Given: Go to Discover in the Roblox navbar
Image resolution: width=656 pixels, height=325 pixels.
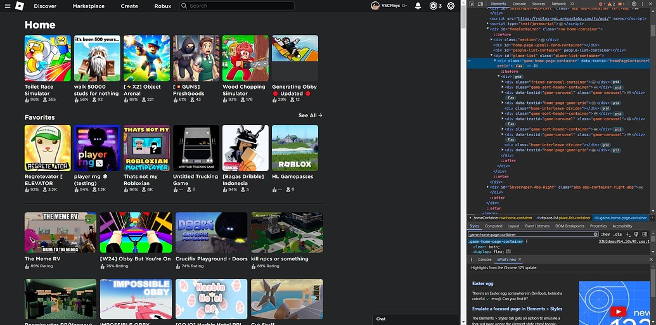Looking at the screenshot, I should (45, 6).
